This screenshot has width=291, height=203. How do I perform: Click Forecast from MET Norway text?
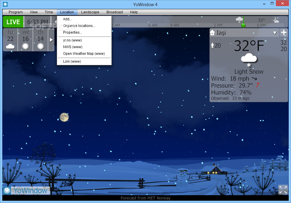click(x=145, y=198)
